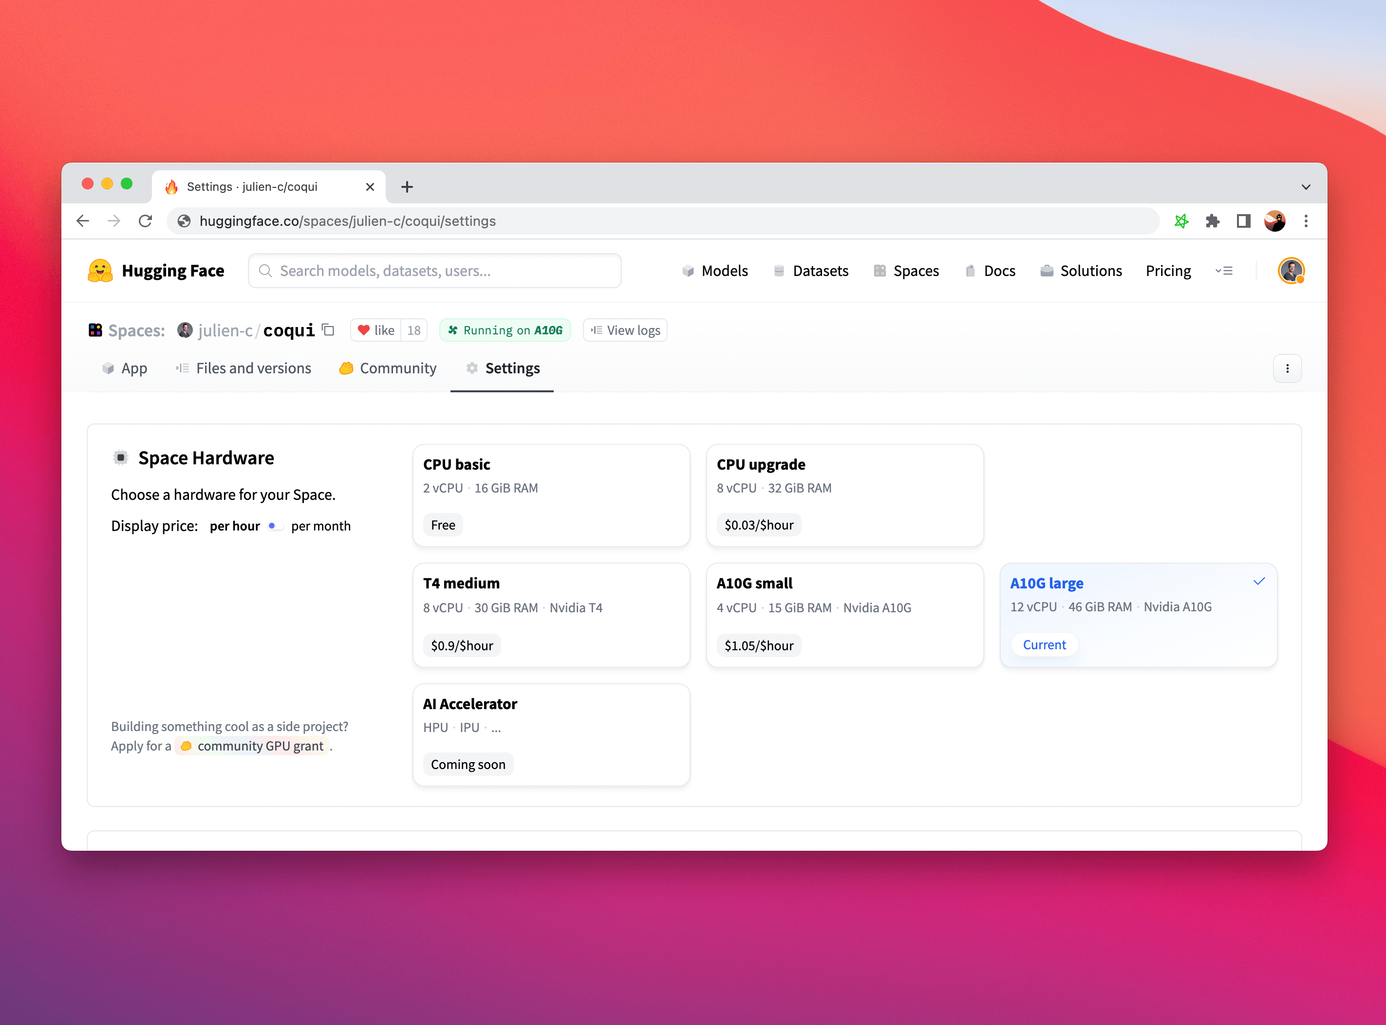Open the Chrome three-dot menu

point(1306,221)
